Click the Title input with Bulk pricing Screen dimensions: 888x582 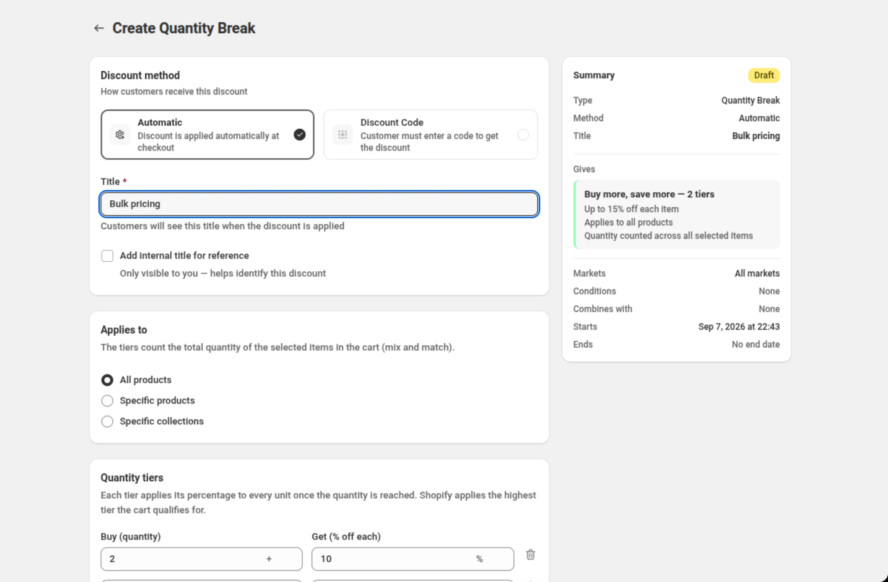pyautogui.click(x=319, y=204)
